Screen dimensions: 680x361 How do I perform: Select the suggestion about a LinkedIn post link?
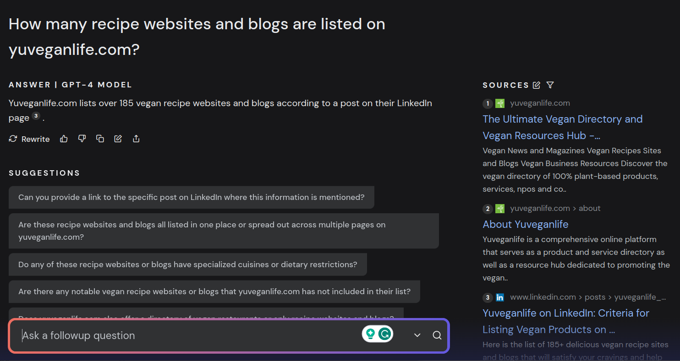pyautogui.click(x=192, y=197)
